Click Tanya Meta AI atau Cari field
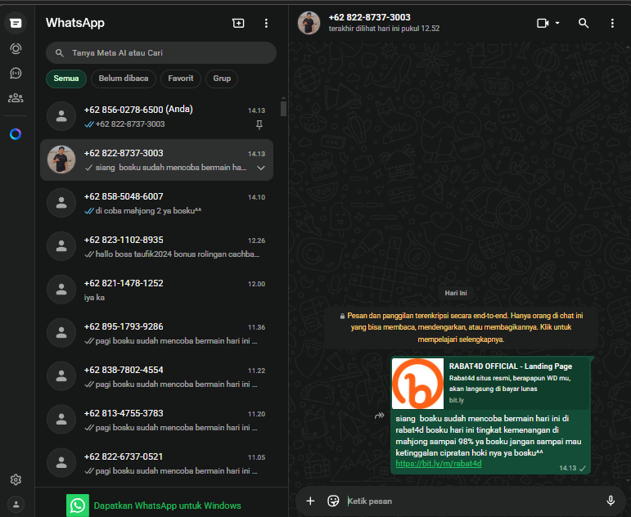 pos(161,52)
